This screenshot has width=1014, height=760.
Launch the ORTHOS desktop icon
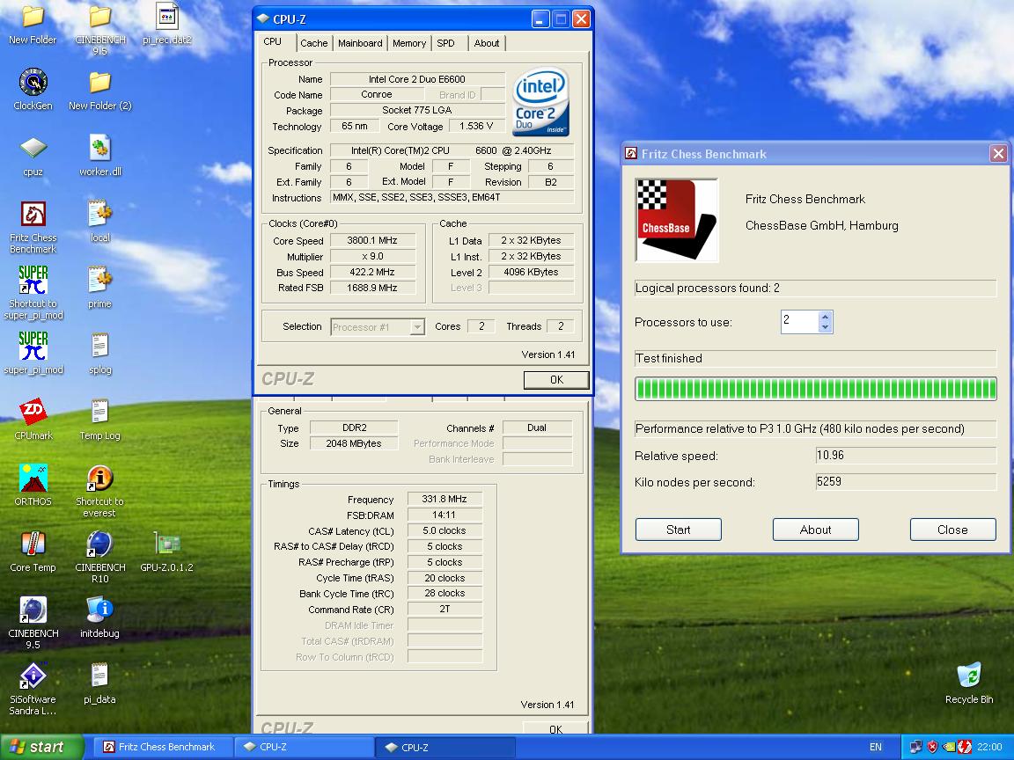[33, 486]
